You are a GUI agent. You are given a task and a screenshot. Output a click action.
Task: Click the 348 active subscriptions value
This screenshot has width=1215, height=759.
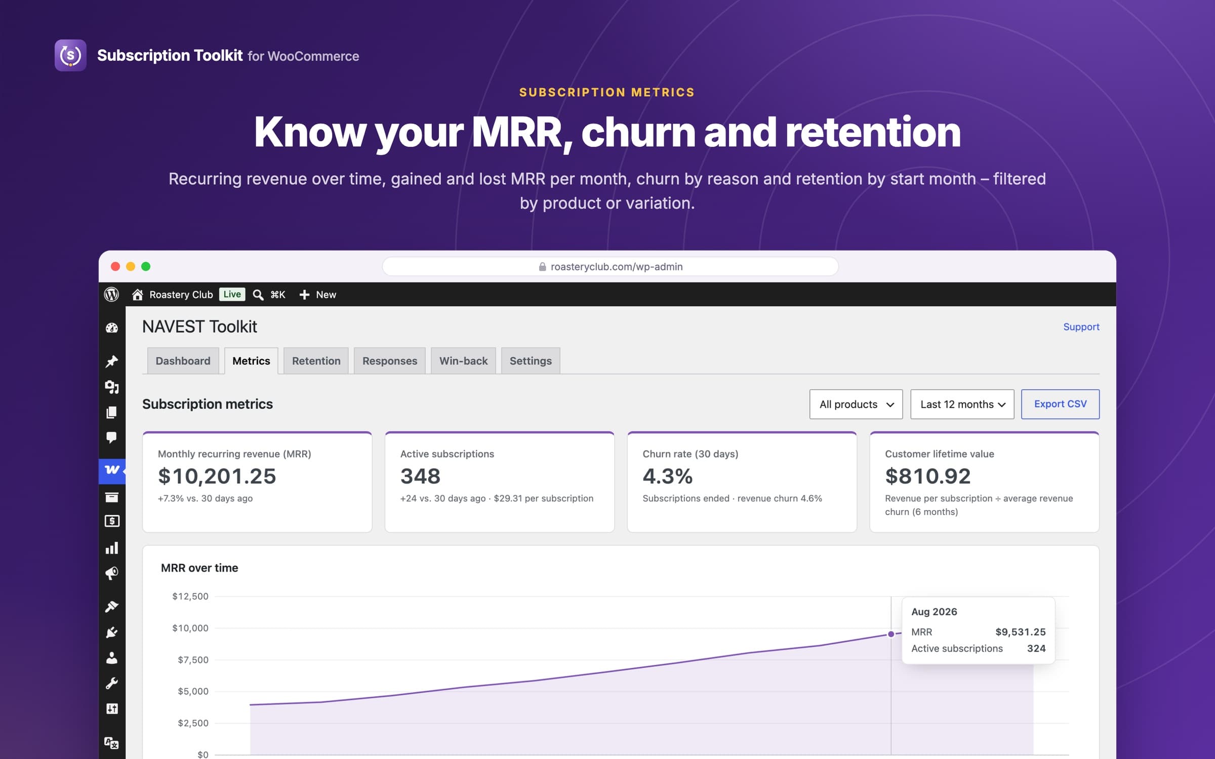(x=420, y=476)
